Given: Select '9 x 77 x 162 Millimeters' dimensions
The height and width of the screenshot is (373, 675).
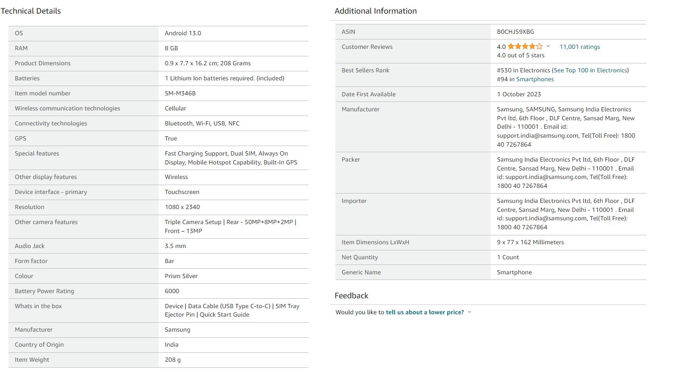Looking at the screenshot, I should click(530, 242).
